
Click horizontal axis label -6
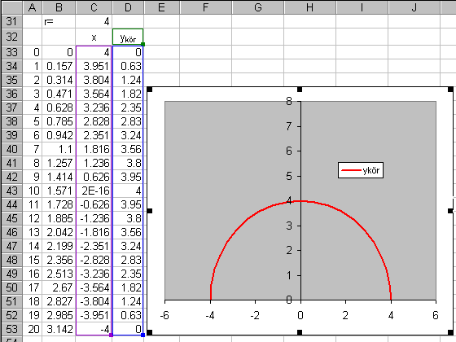(x=164, y=315)
